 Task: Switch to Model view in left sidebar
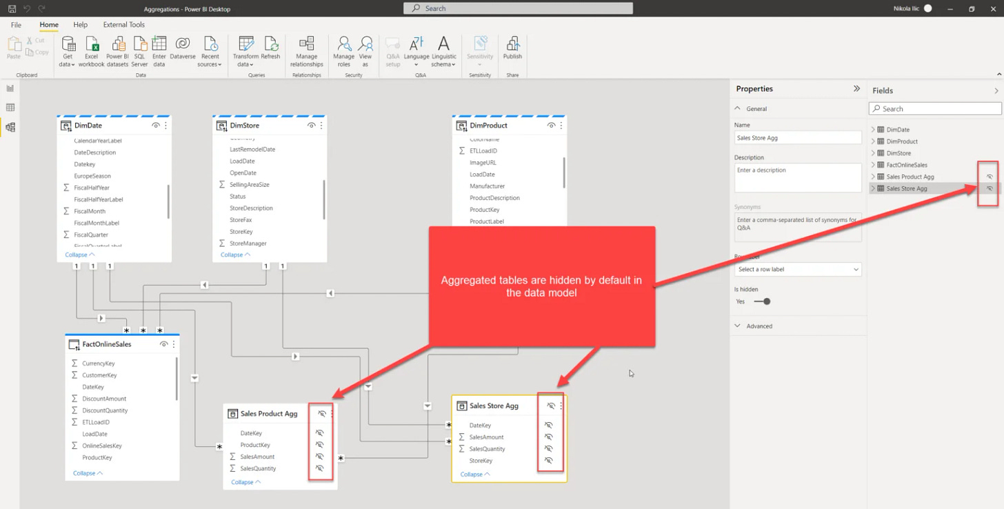click(x=10, y=127)
